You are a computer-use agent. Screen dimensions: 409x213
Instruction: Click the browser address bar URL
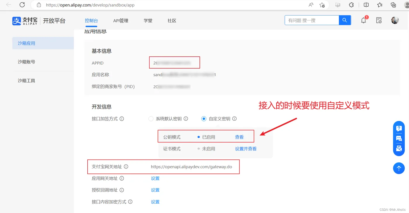[90, 5]
